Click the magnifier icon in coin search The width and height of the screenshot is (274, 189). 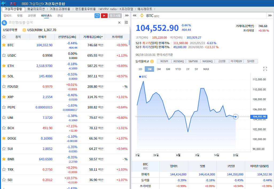[x=4, y=23]
